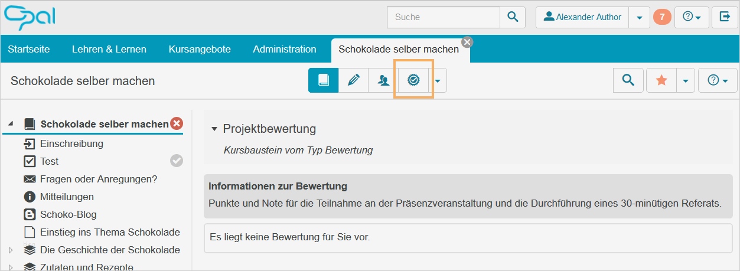Expand Die Geschichte der Schokolade node
The width and height of the screenshot is (740, 271).
[11, 250]
